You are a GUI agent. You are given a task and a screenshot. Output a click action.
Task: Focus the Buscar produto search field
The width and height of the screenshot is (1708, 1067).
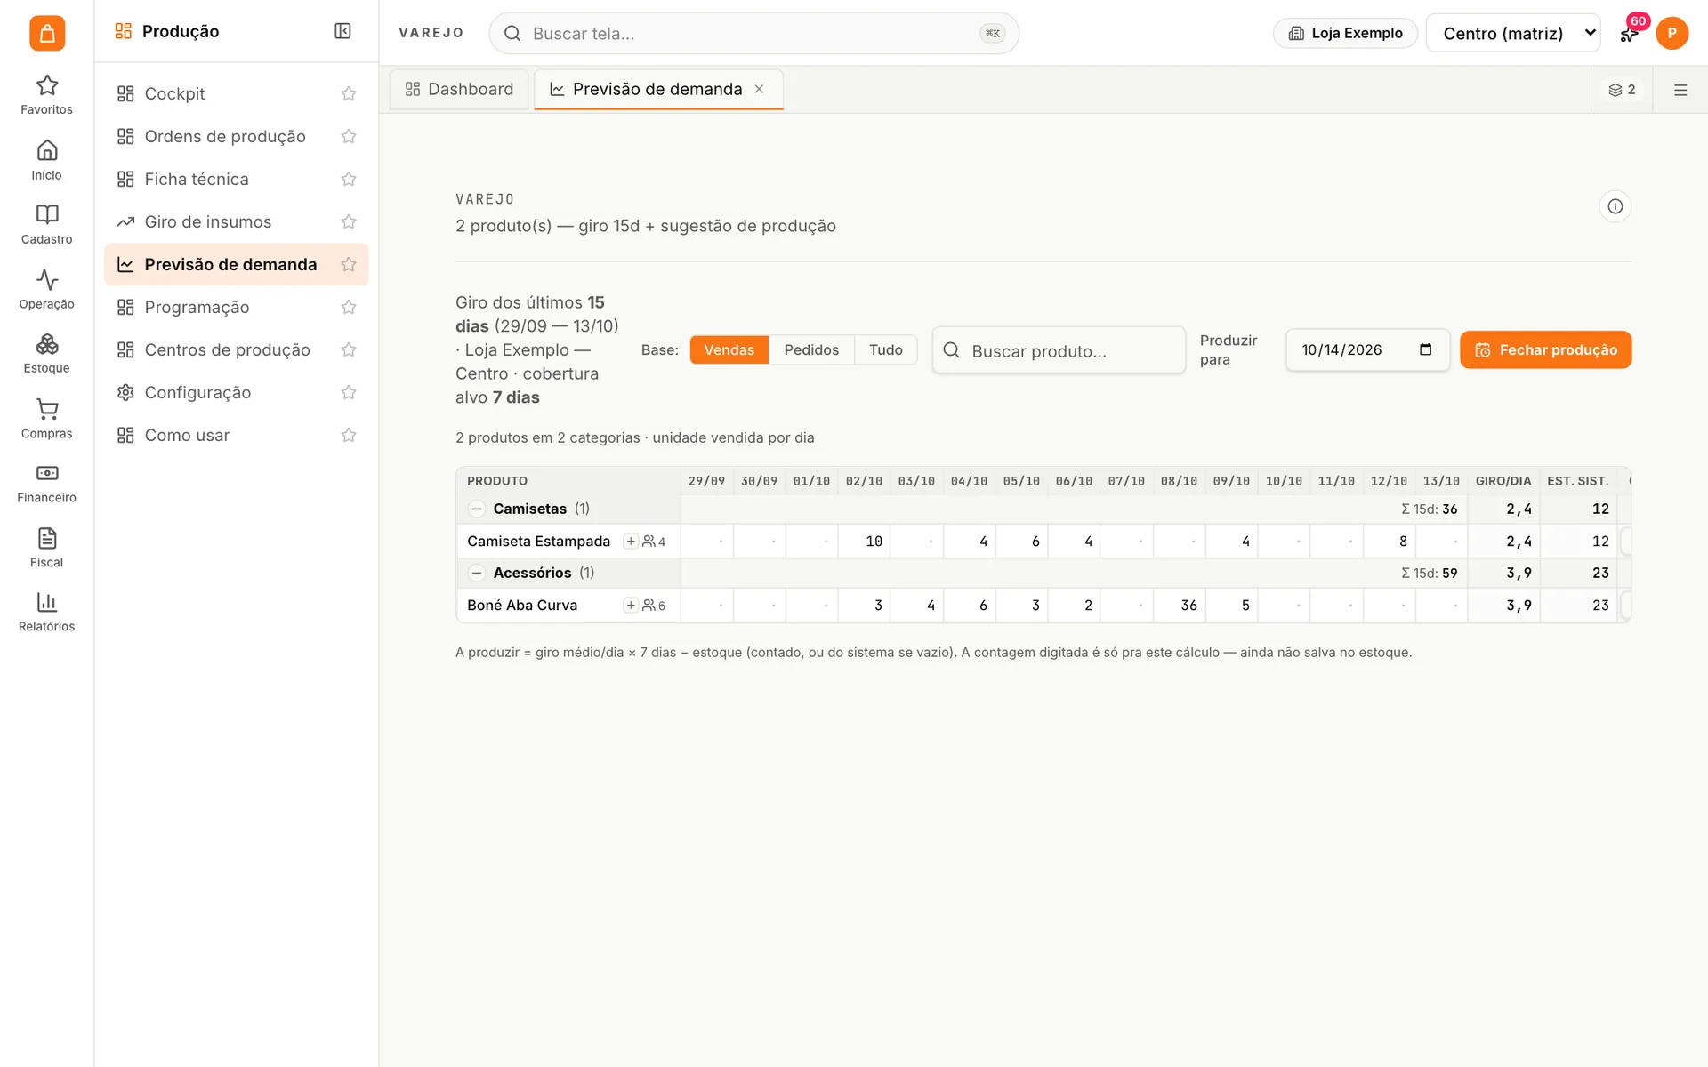pos(1059,350)
